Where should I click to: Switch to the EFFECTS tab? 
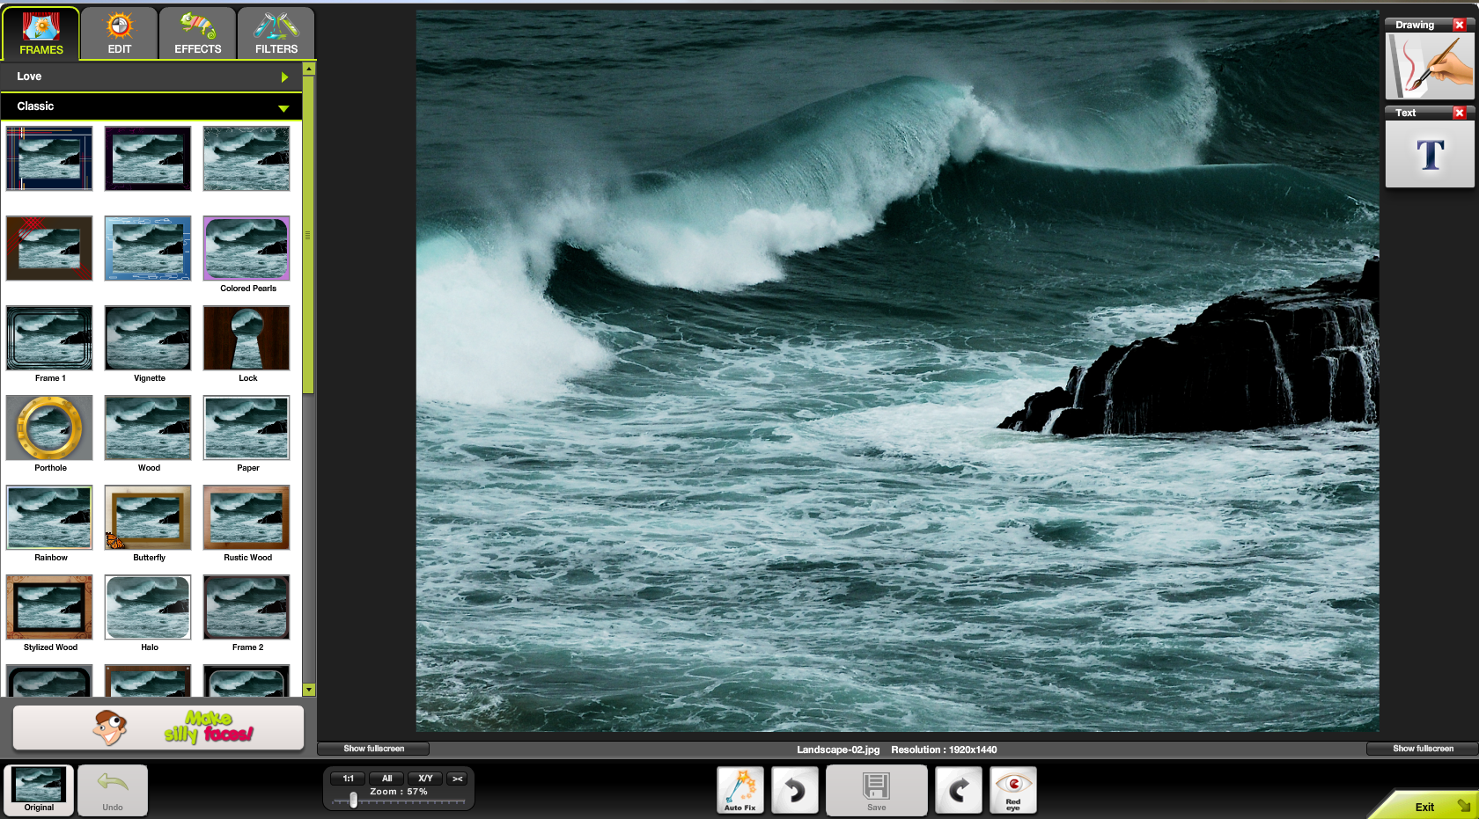click(197, 33)
